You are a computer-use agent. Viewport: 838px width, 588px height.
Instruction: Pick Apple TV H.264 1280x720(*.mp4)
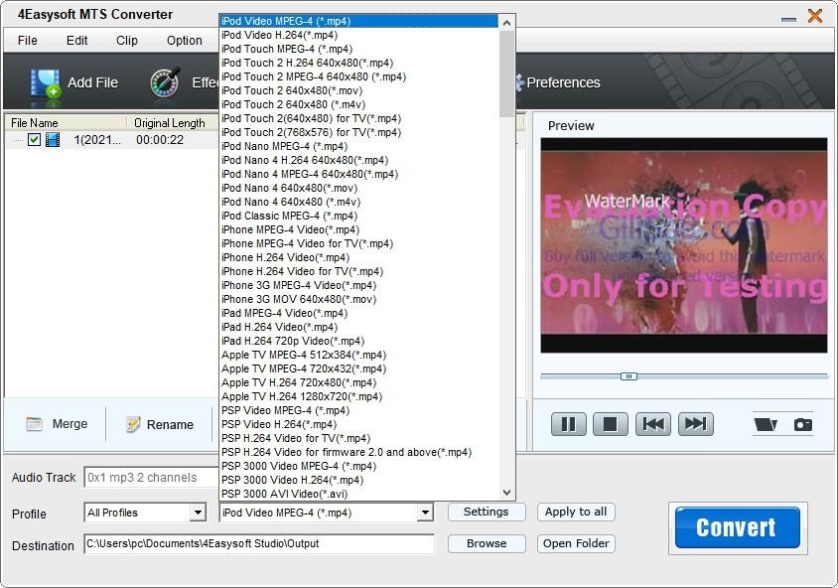[359, 396]
